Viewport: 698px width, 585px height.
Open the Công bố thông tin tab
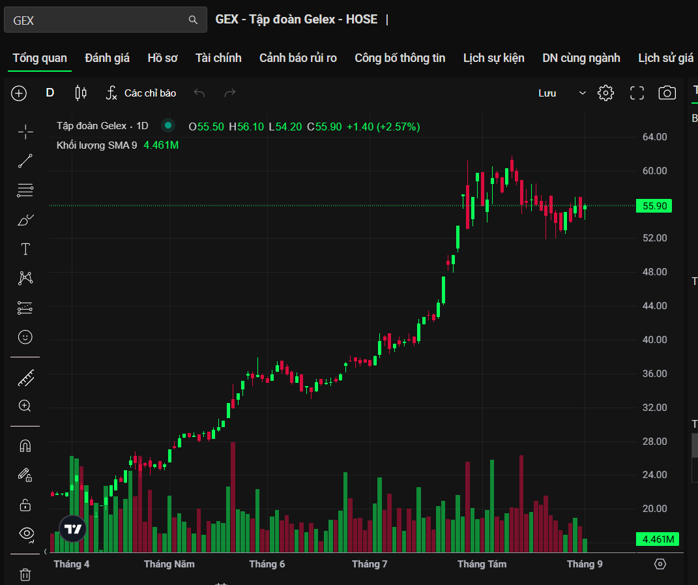[400, 58]
